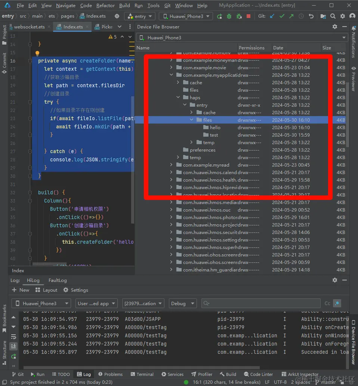Image resolution: width=358 pixels, height=386 pixels.
Task: Switch to the FaultLog tab
Action: [x=58, y=280]
